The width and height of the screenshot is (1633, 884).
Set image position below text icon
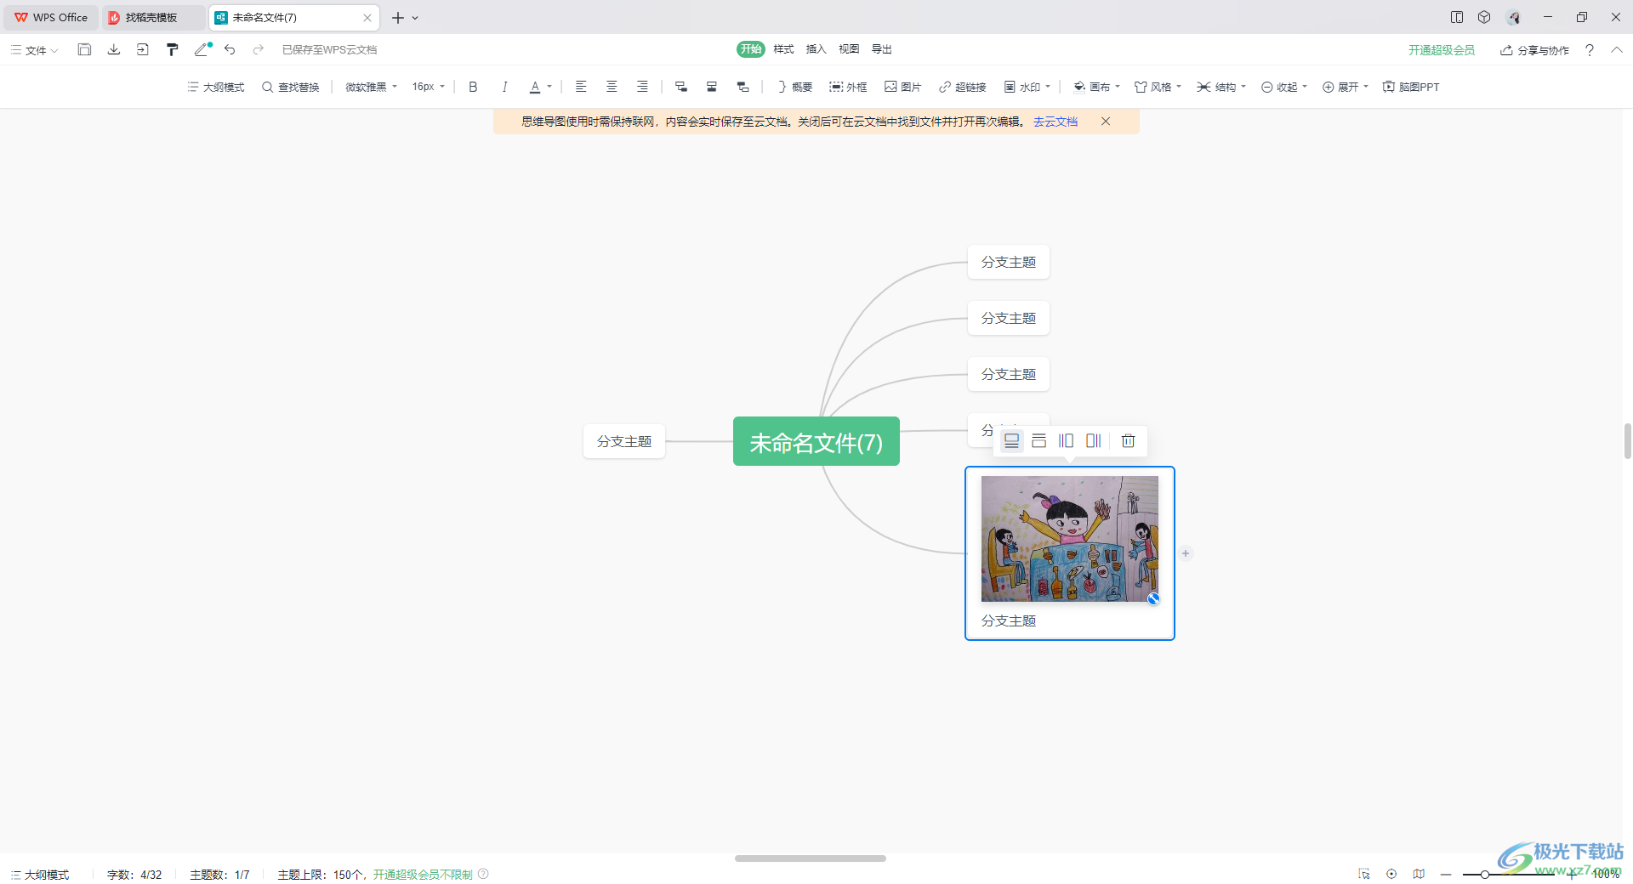pyautogui.click(x=1038, y=440)
